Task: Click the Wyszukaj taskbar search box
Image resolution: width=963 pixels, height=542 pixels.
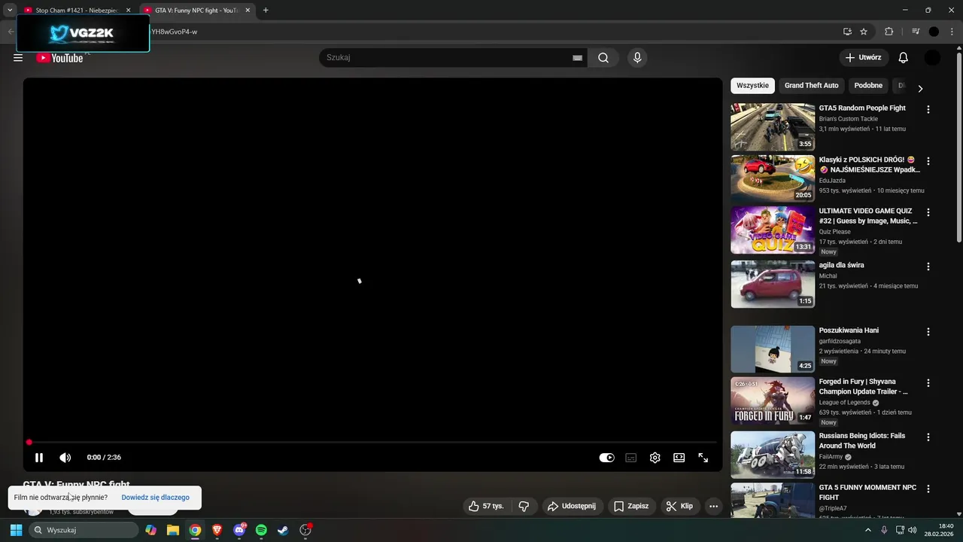Action: [84, 530]
